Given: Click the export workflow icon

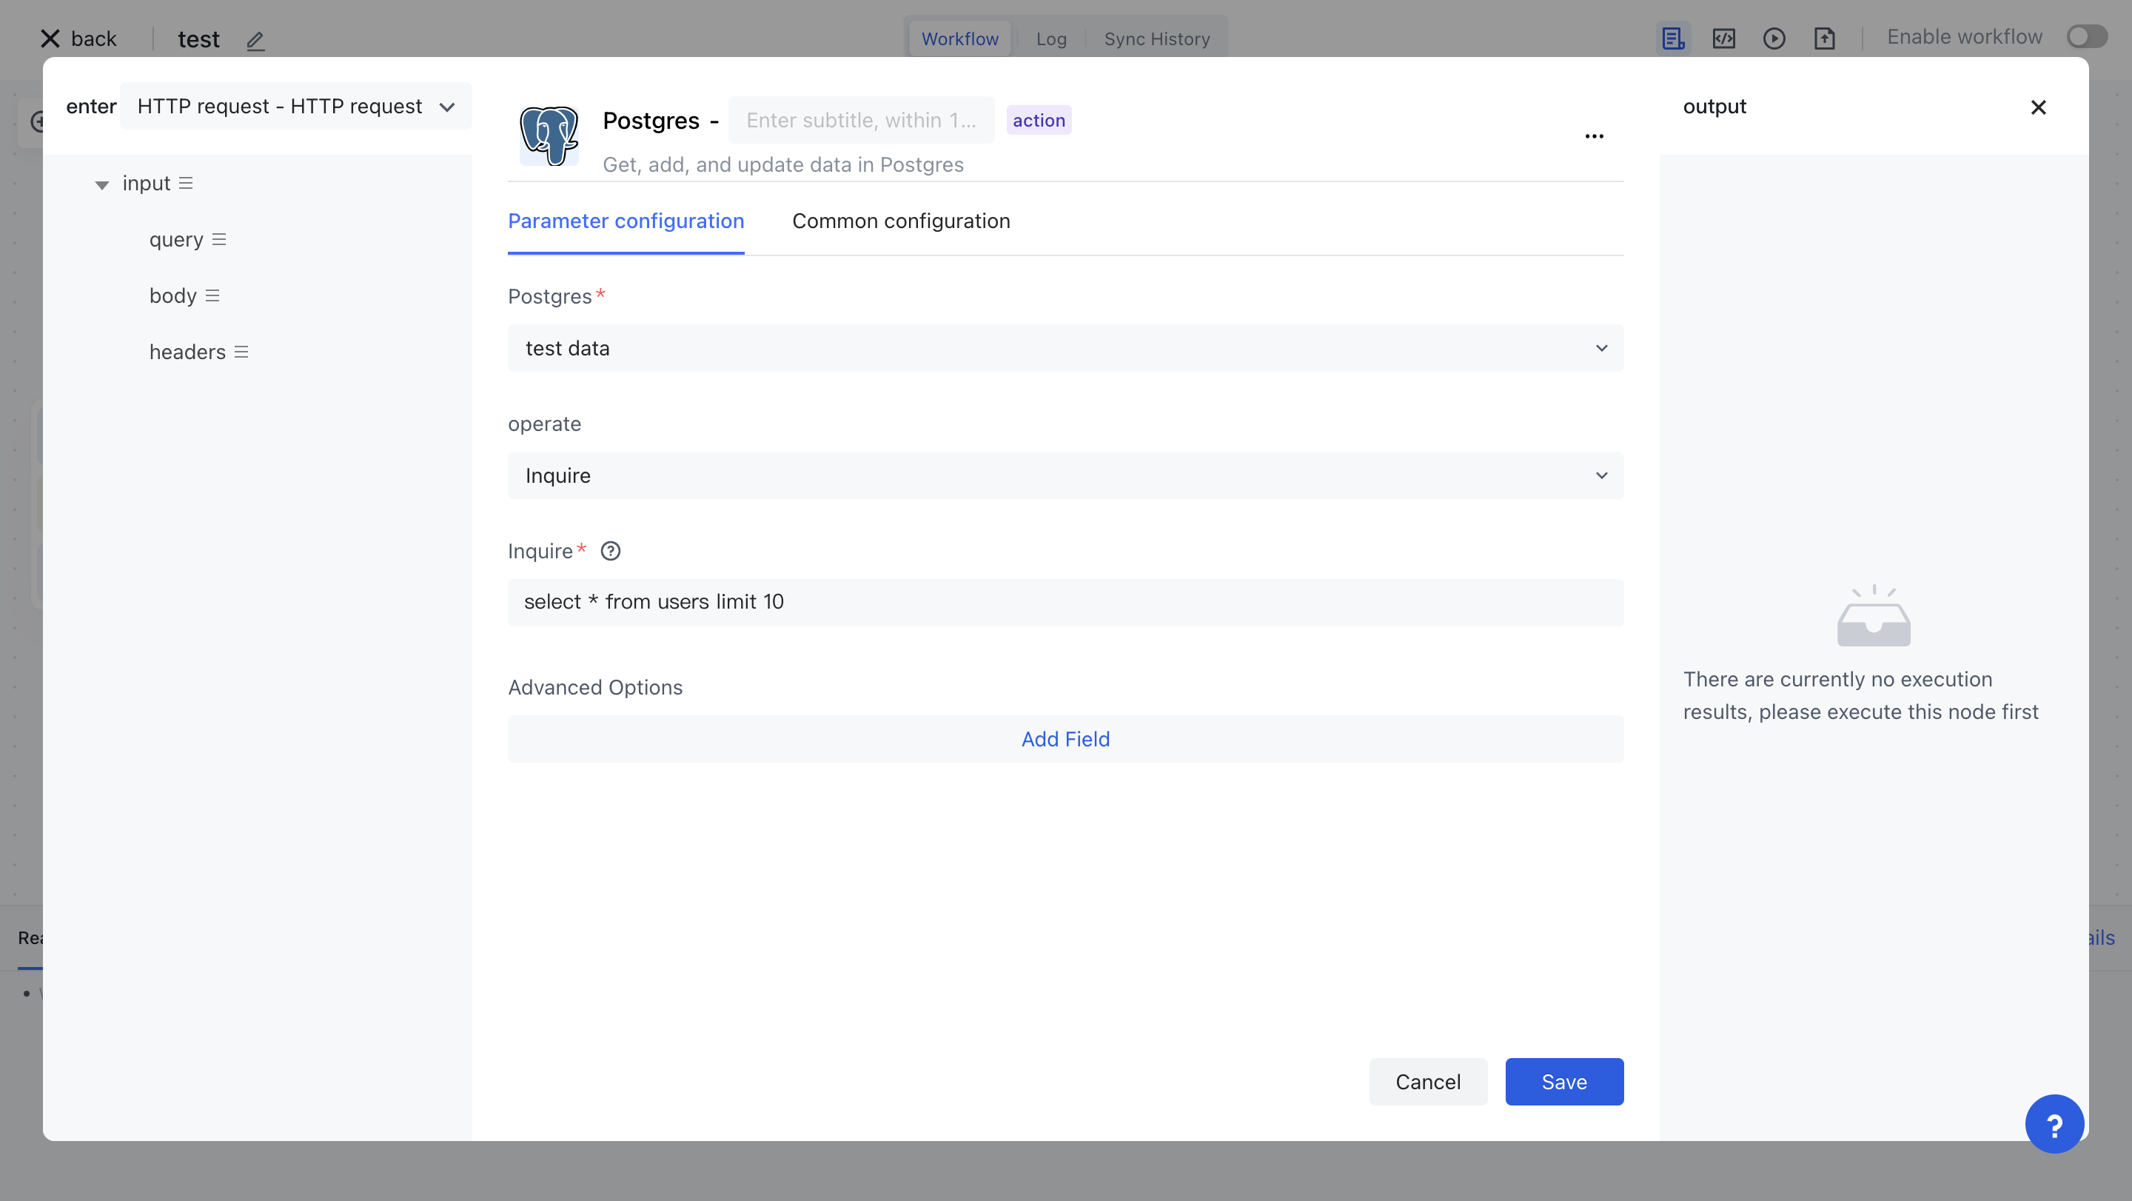Looking at the screenshot, I should click(1824, 38).
